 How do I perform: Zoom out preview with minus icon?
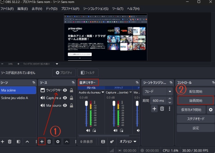coord(2,64)
